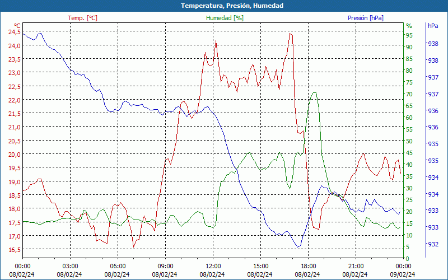Click the '22,0' temperature axis value

point(15,100)
